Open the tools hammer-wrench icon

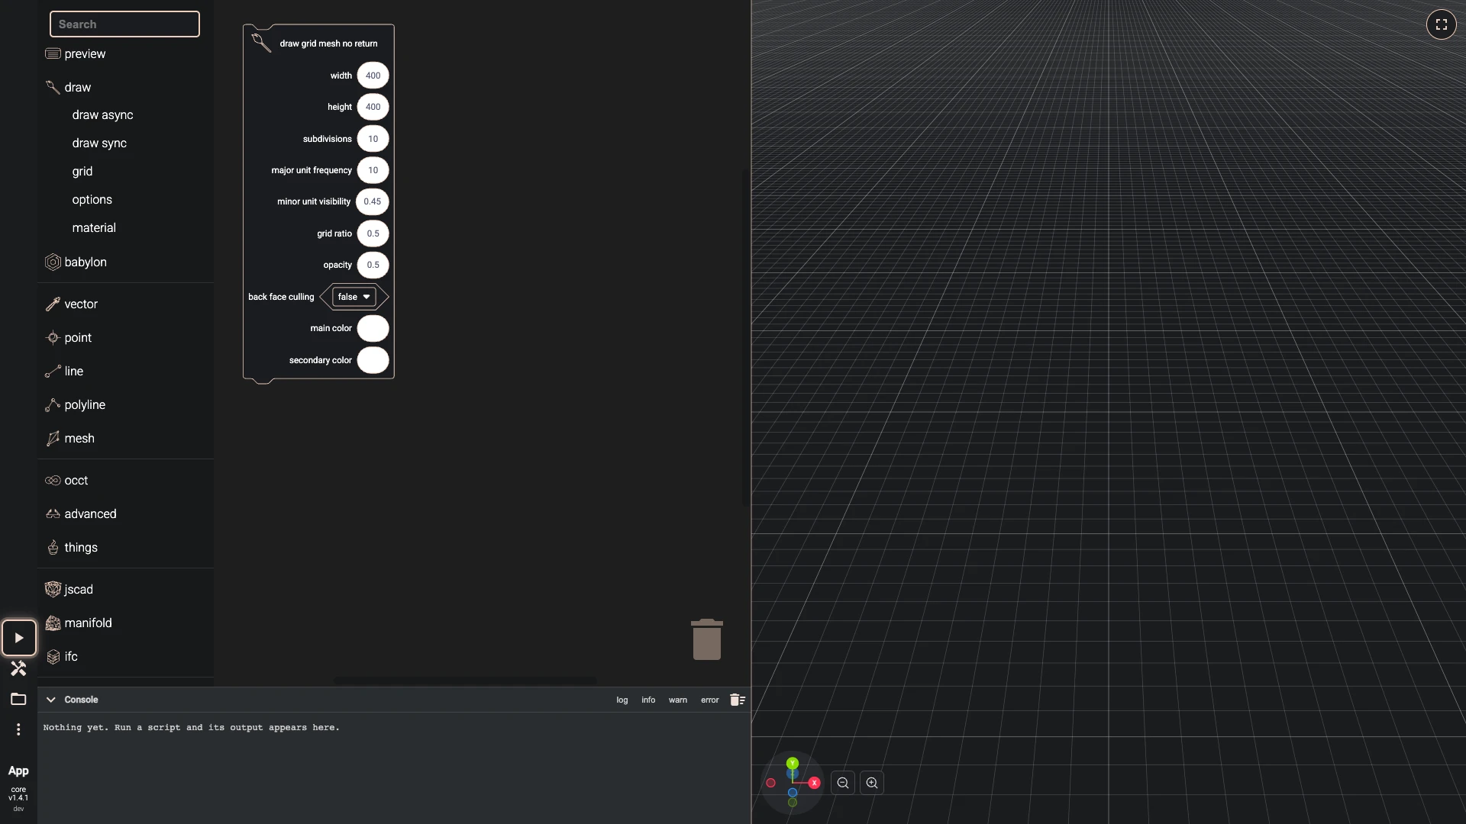tap(18, 668)
